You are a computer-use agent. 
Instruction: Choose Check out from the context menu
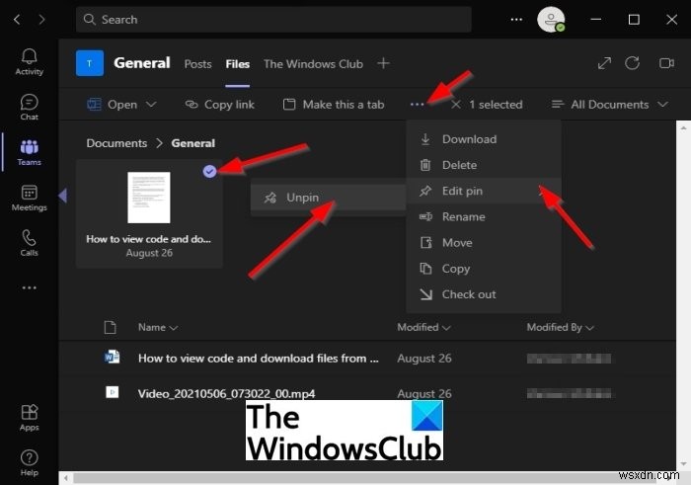(484, 294)
